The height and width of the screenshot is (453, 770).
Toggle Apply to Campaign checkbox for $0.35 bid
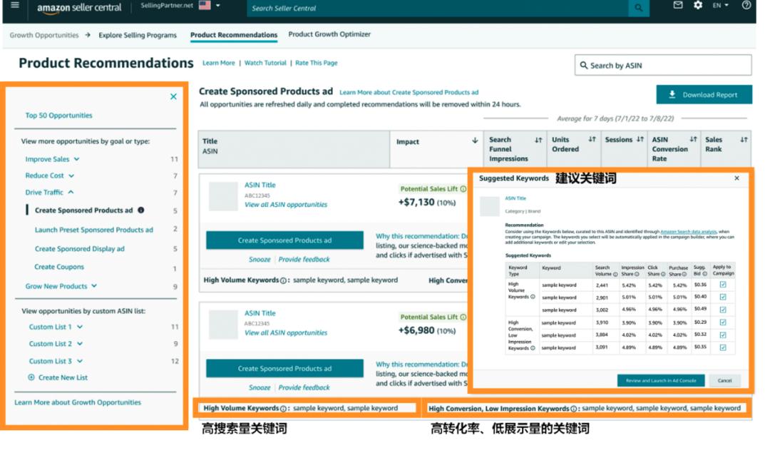coord(723,347)
